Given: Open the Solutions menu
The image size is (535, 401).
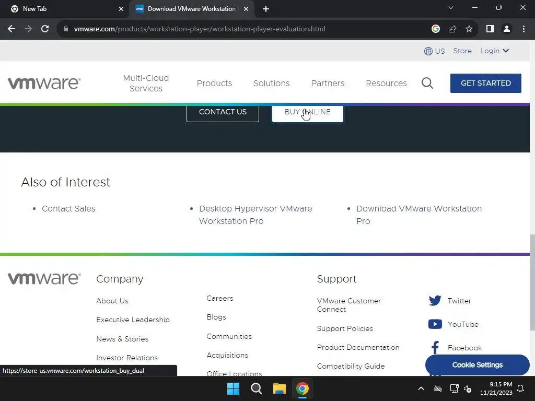Looking at the screenshot, I should coord(272,83).
